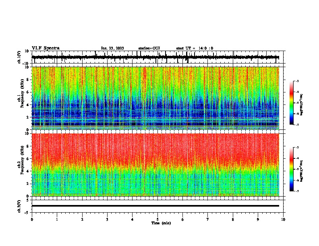
Task: Click the "-10" tick of ch.1(V) axis
Action: pos(26,64)
